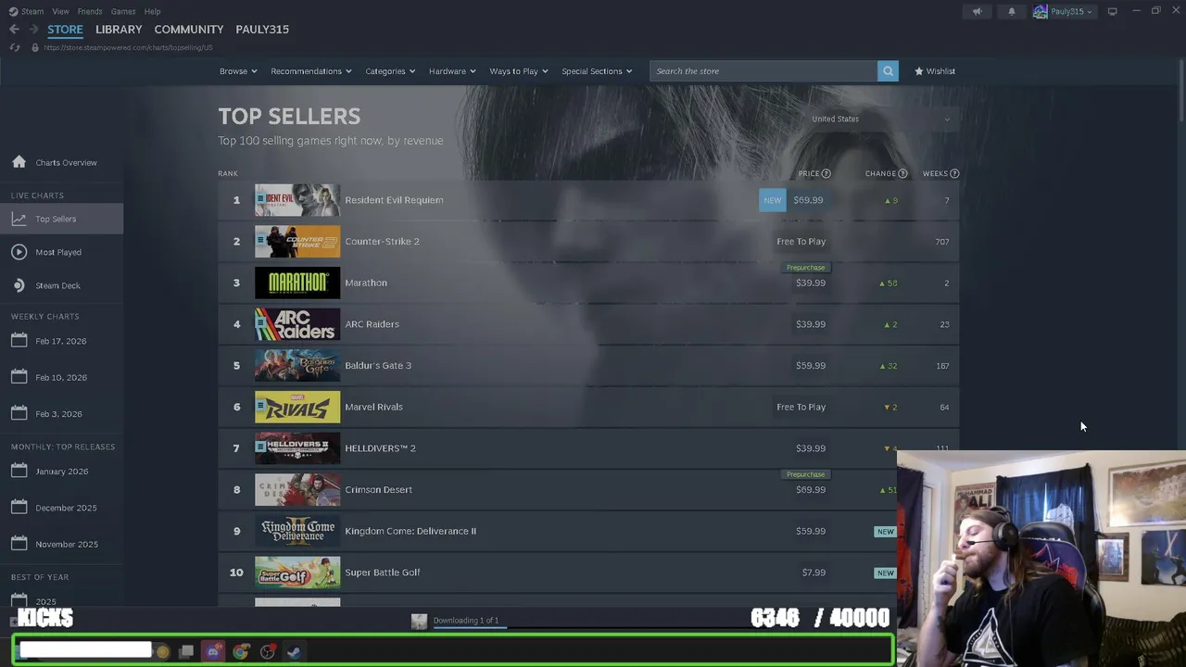The image size is (1186, 667).
Task: Open Steam from the taskbar
Action: 294,651
